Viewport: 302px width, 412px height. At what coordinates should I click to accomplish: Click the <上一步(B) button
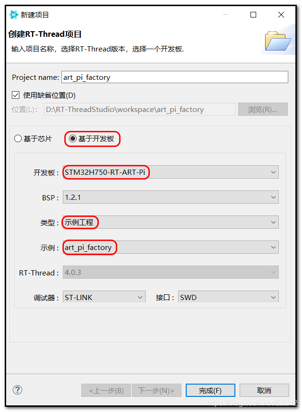tap(106, 390)
